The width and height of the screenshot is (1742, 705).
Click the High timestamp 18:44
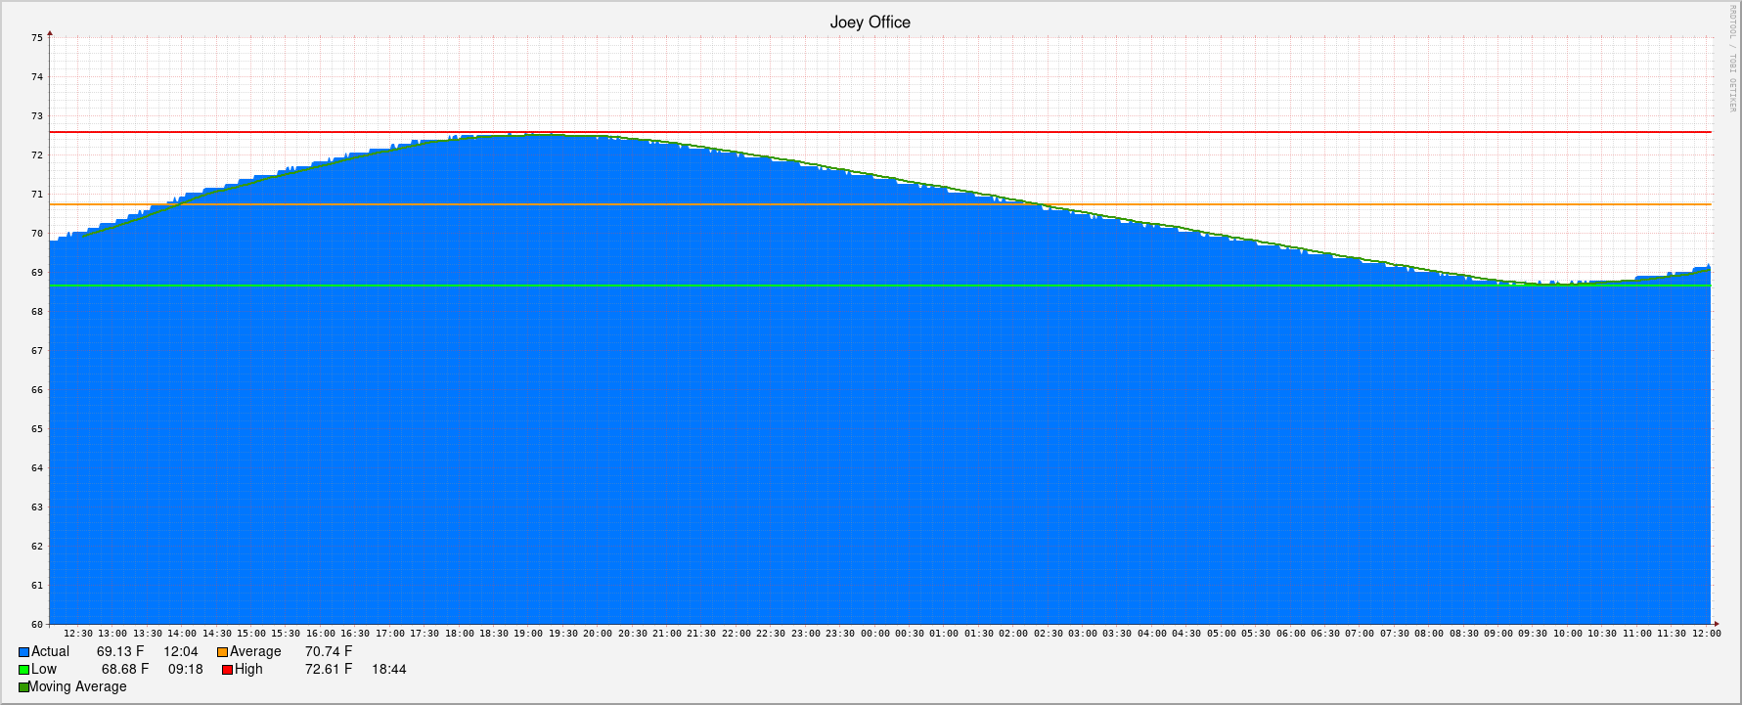click(388, 670)
